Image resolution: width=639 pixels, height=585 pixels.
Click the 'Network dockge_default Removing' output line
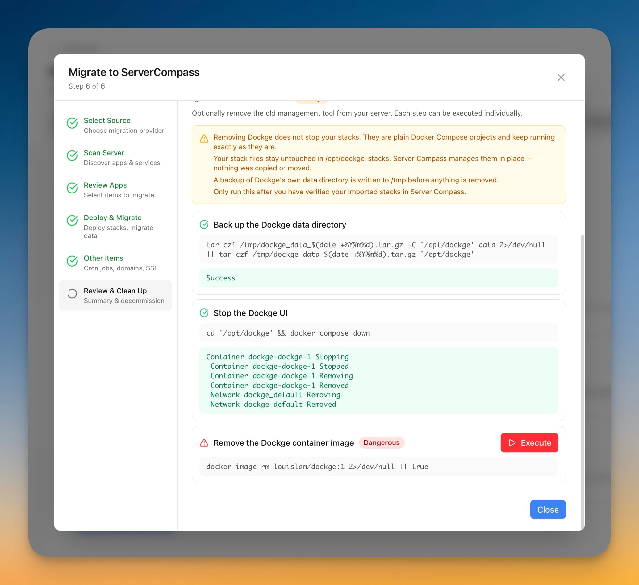coord(275,395)
